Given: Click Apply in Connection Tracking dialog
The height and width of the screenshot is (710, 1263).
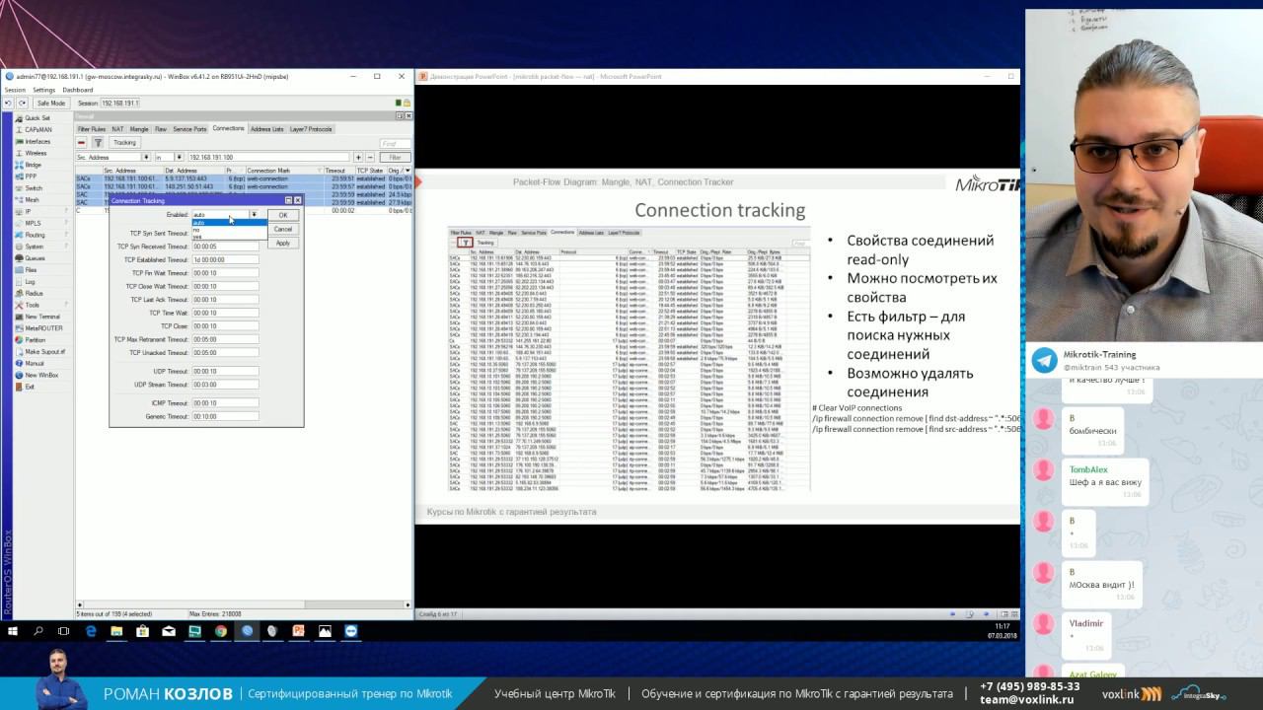Looking at the screenshot, I should coord(283,243).
